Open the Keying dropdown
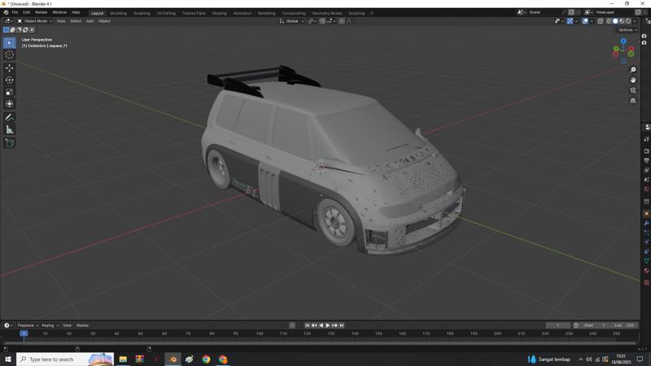 50,325
